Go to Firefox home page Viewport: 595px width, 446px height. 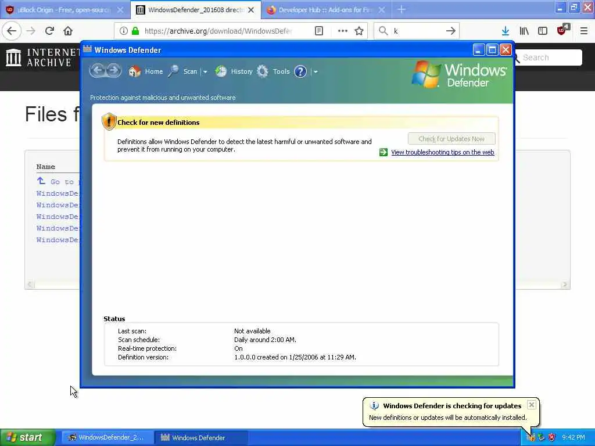(68, 31)
